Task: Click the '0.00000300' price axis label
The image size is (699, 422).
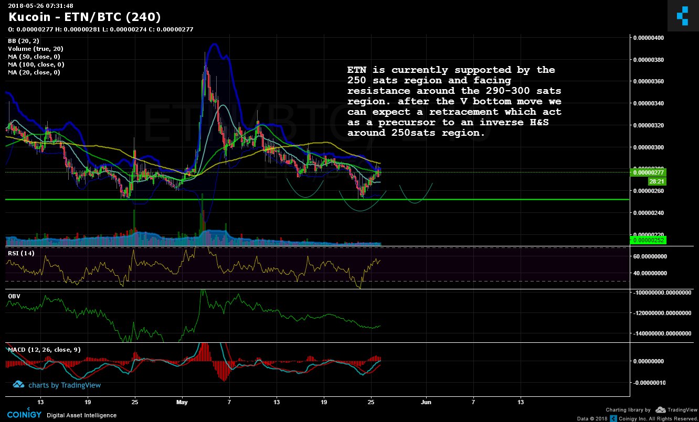Action: (649, 147)
